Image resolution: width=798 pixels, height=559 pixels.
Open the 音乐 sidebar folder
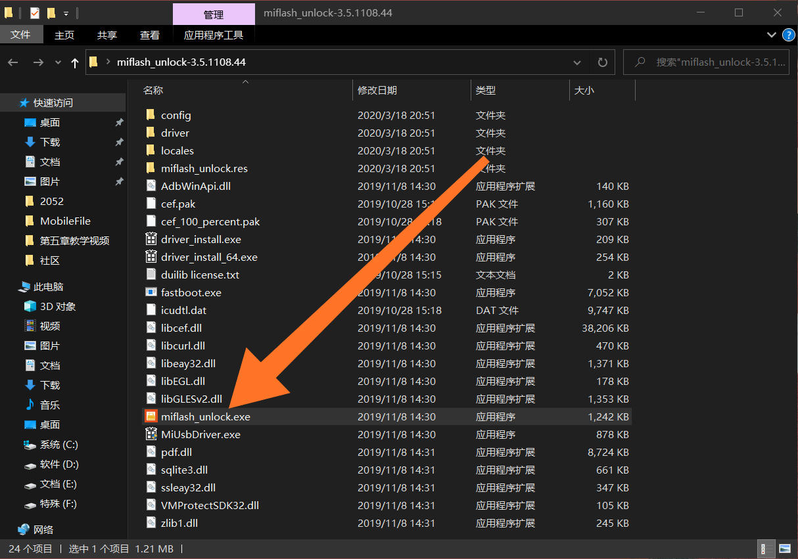click(x=43, y=405)
